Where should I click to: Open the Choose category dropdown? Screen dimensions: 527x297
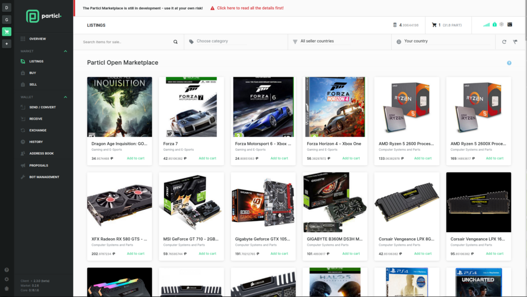pyautogui.click(x=222, y=41)
